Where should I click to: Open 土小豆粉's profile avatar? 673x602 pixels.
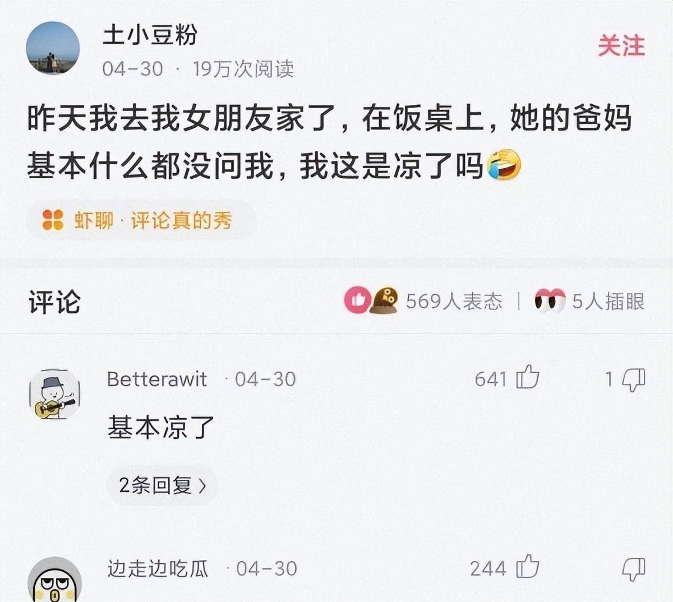coord(53,48)
